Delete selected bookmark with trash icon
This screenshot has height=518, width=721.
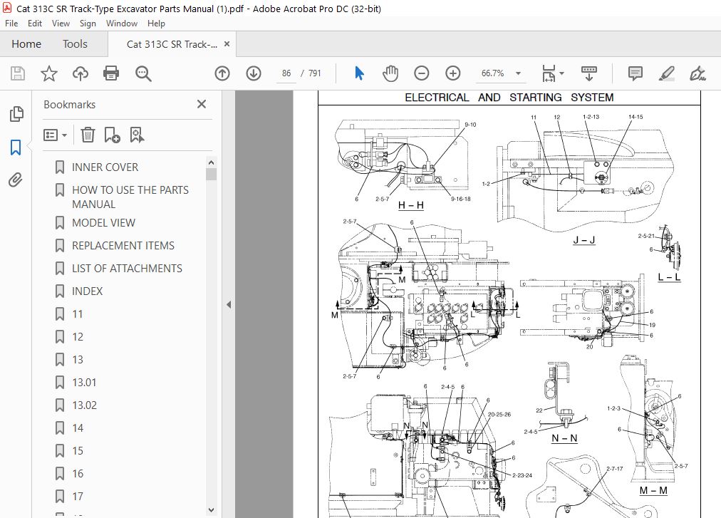[x=88, y=135]
